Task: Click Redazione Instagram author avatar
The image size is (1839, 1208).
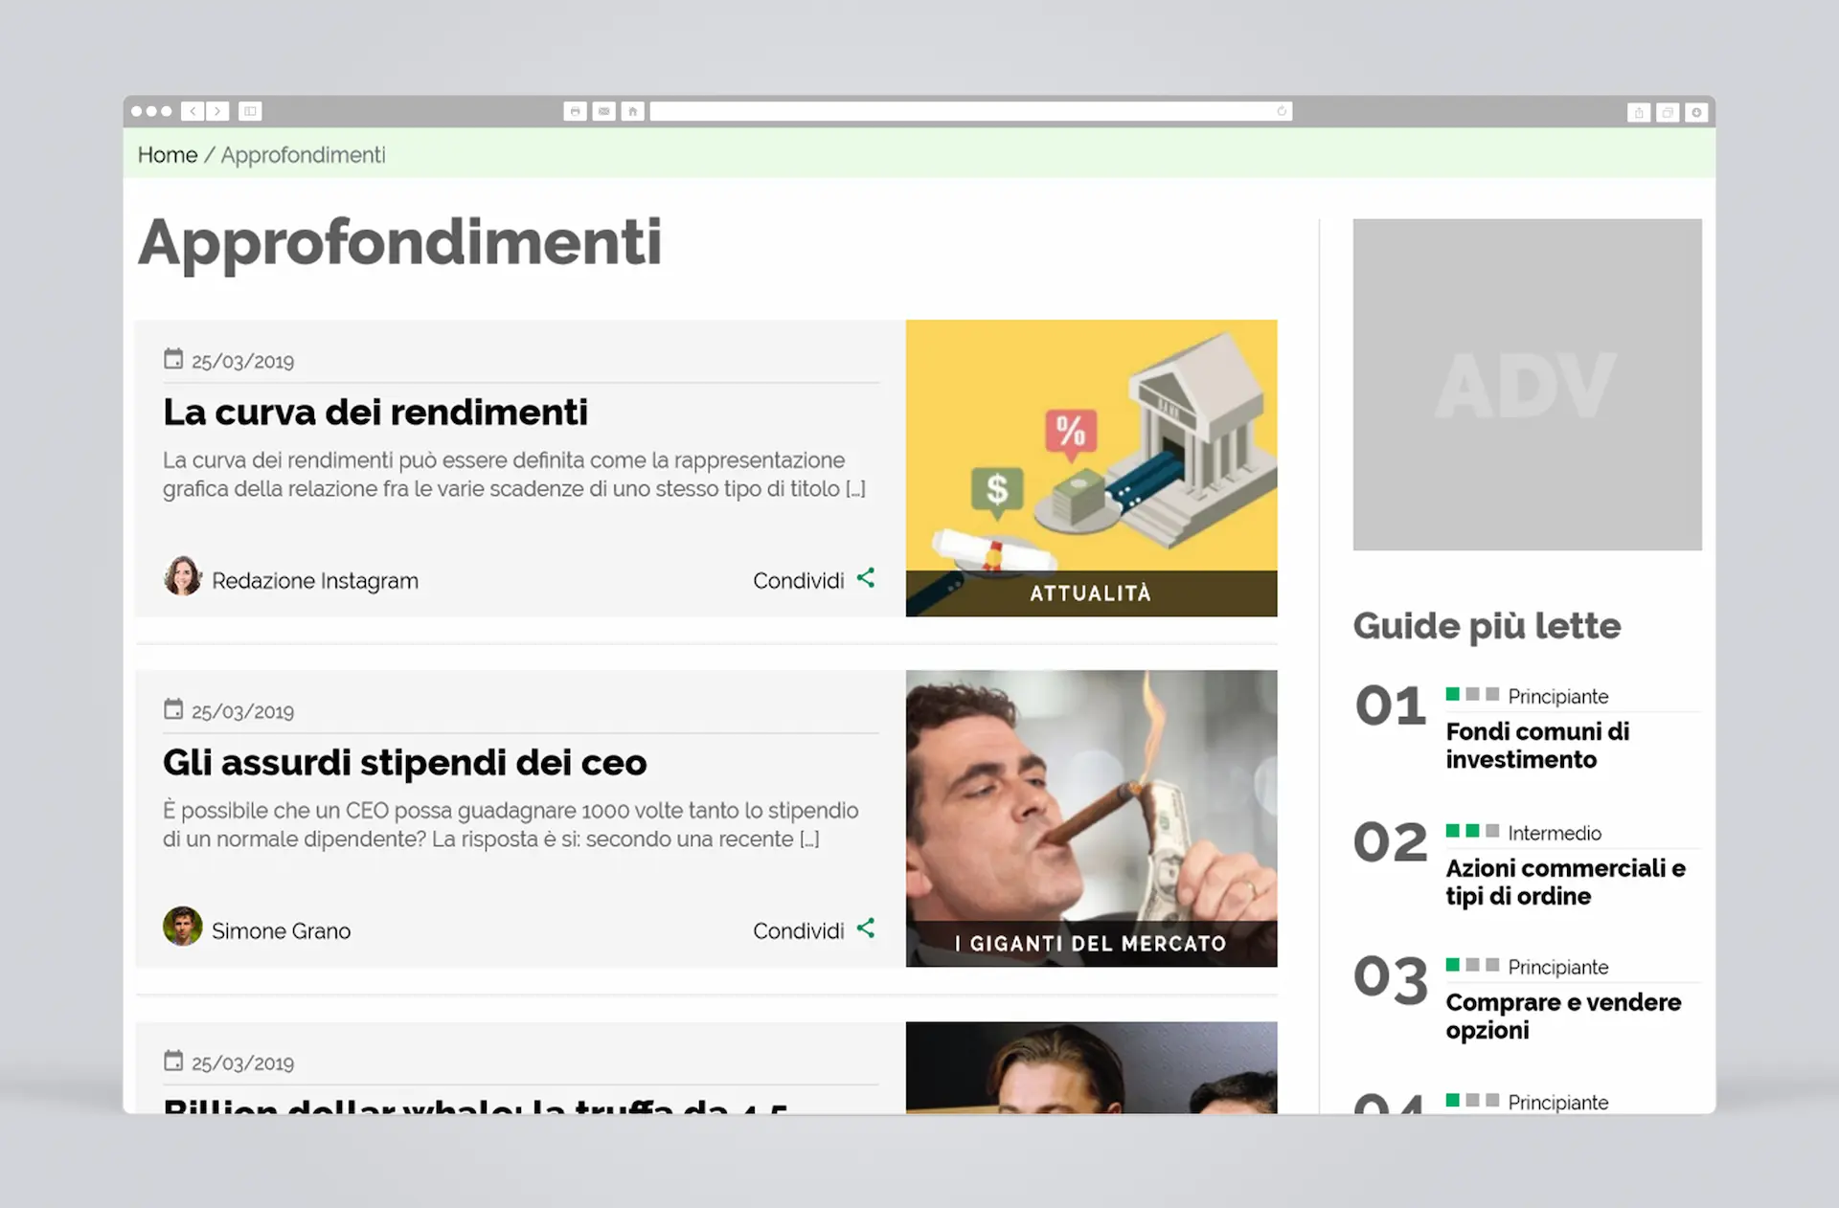Action: [182, 576]
